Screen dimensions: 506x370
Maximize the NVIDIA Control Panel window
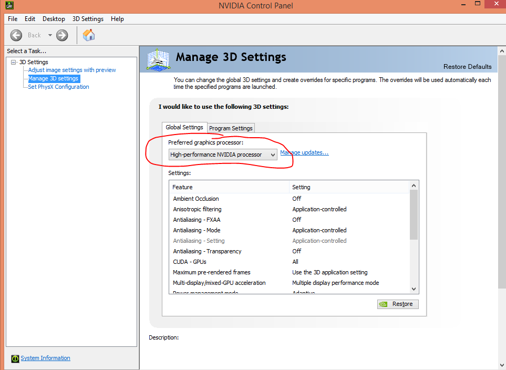coord(478,4)
